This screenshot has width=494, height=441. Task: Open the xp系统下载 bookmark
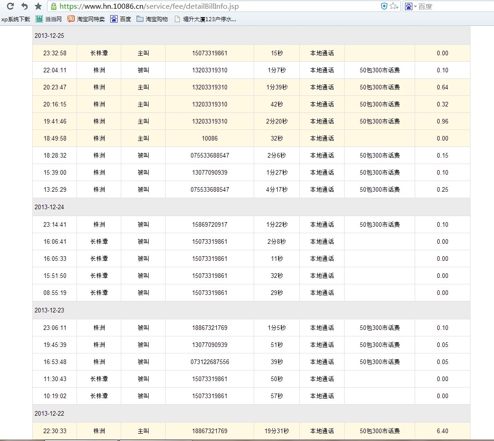tap(15, 19)
